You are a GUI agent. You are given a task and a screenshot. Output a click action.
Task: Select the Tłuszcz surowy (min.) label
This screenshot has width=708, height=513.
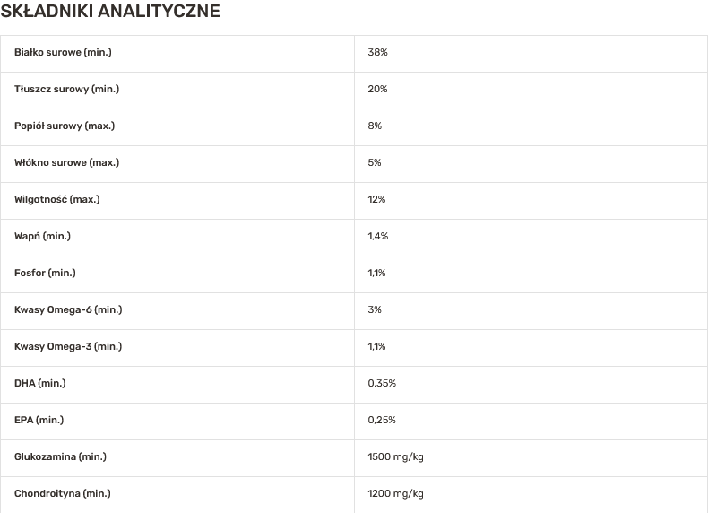(66, 90)
